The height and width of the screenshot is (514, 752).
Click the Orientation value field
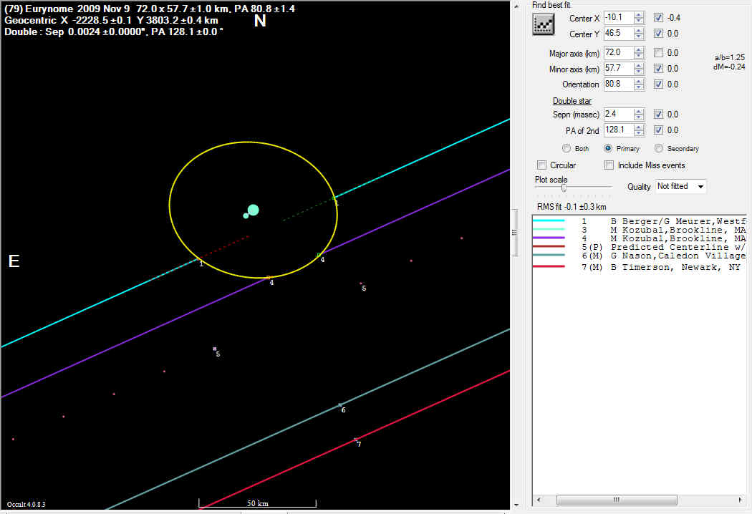point(619,84)
